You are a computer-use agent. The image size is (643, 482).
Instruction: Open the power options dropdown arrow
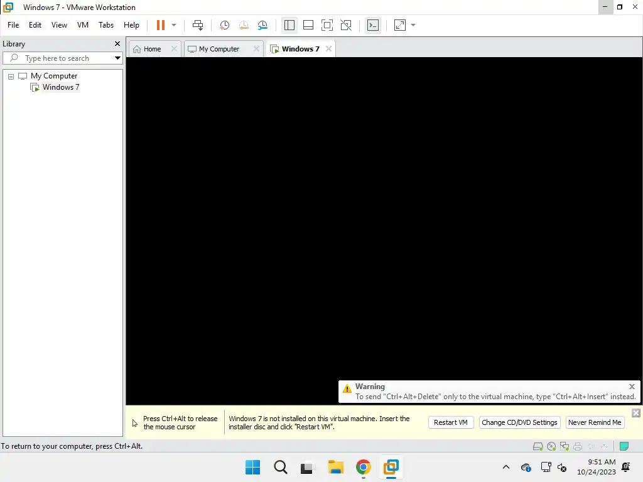coord(174,25)
